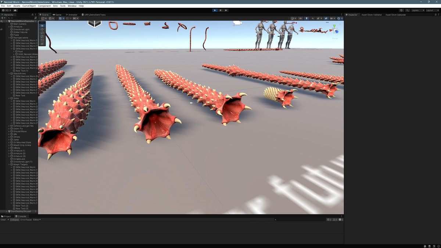Select the View (eye) tool in Scene overlay
This screenshot has height=248, width=441.
(x=42, y=26)
